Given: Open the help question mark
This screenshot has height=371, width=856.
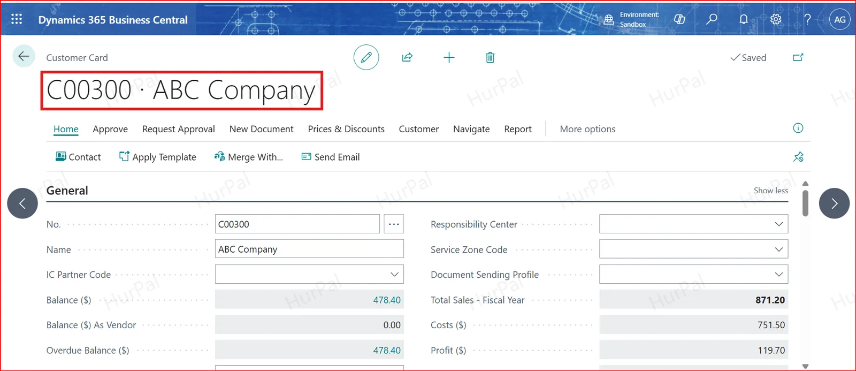Looking at the screenshot, I should (x=808, y=19).
